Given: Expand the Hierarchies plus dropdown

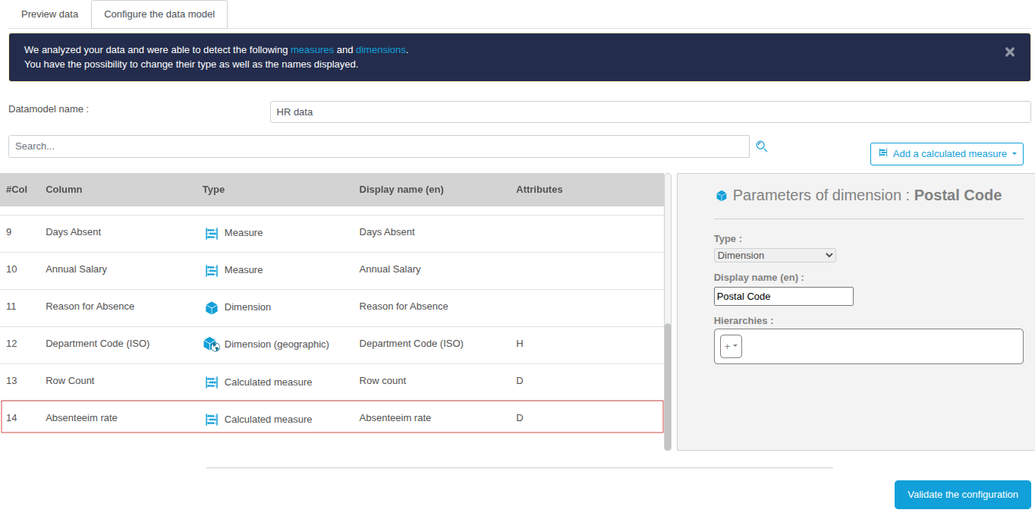Looking at the screenshot, I should (731, 346).
